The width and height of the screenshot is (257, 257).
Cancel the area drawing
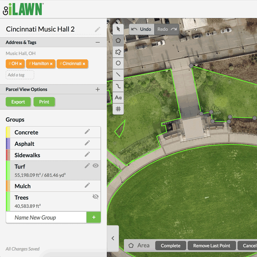[x=248, y=246]
